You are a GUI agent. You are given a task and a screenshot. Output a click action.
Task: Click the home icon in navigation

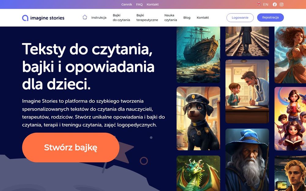click(85, 17)
